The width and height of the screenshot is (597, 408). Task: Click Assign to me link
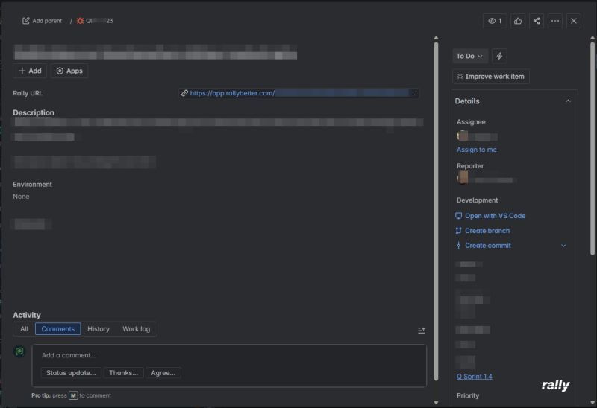point(476,150)
